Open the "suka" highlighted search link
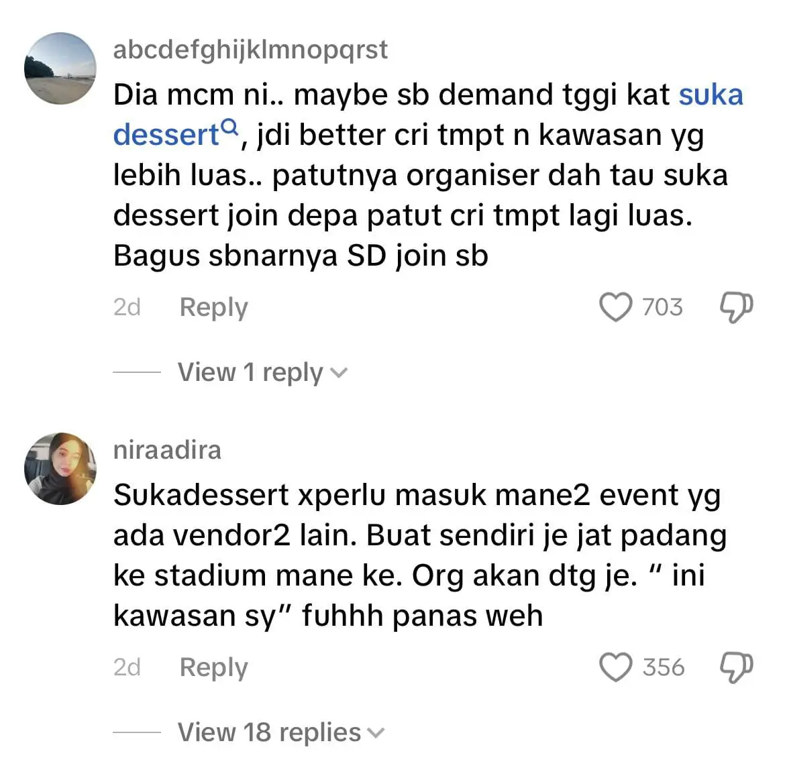785x778 pixels. tap(711, 95)
